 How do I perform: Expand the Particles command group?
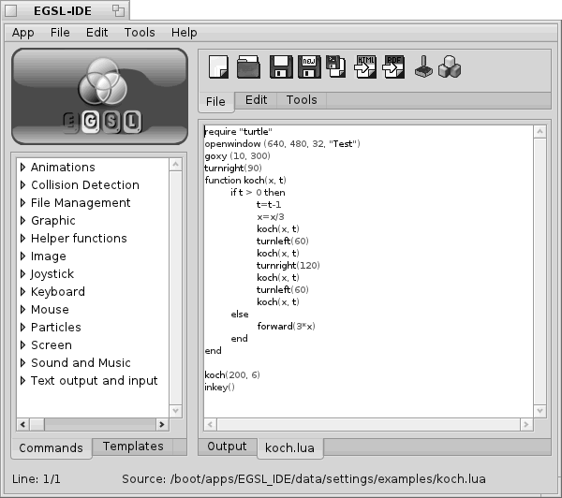(x=23, y=328)
